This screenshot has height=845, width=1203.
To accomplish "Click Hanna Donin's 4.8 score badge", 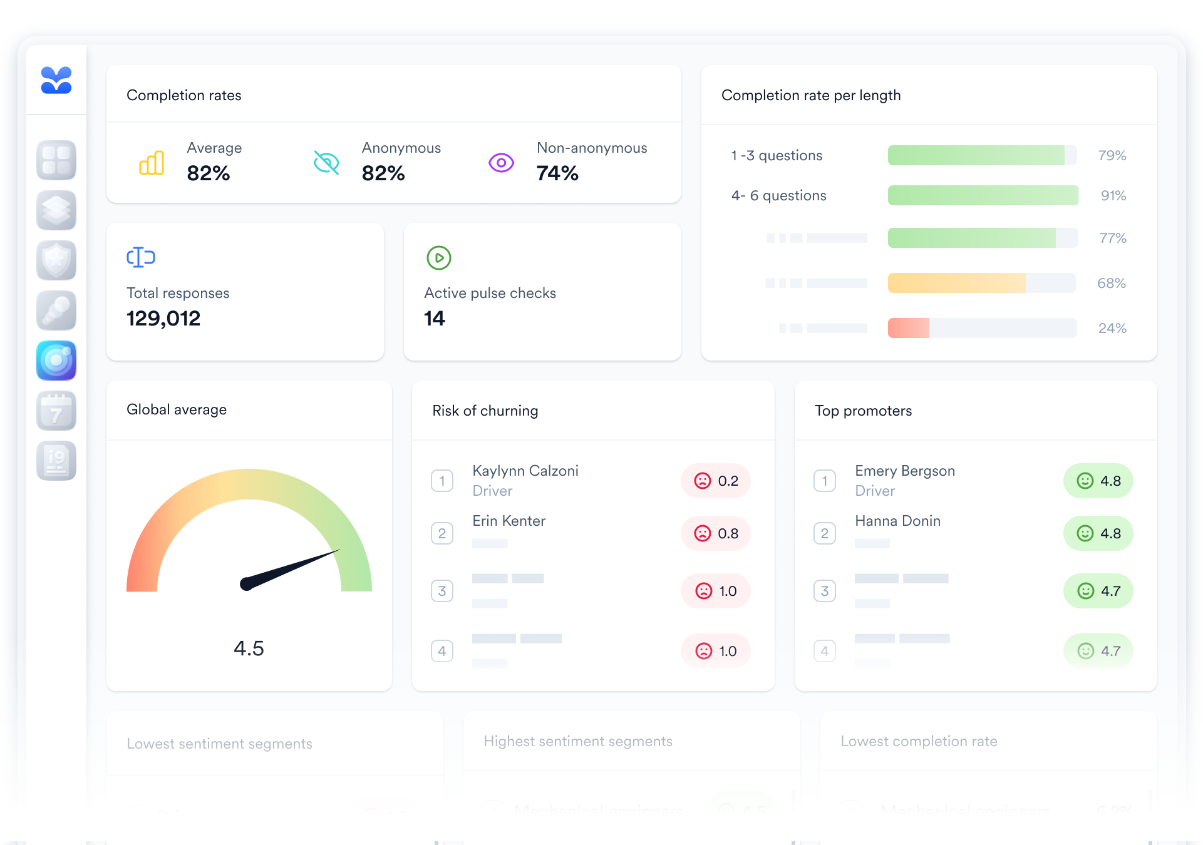I will (x=1098, y=533).
